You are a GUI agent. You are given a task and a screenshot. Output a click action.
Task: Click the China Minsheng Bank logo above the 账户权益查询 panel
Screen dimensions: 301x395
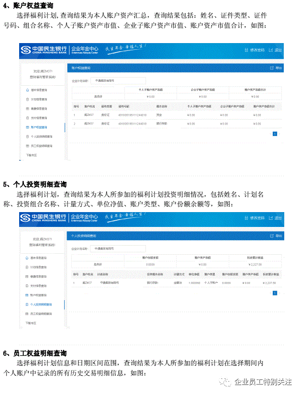44,50
